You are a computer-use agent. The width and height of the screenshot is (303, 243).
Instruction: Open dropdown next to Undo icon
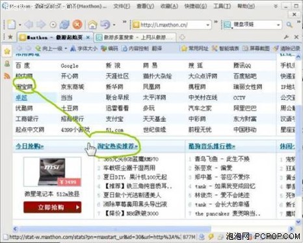point(114,25)
